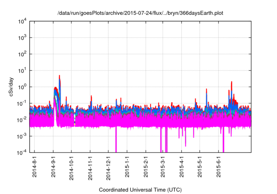Select the 2015-6-1 date tick label
Screen dimensions: 277x194
(x=219, y=167)
